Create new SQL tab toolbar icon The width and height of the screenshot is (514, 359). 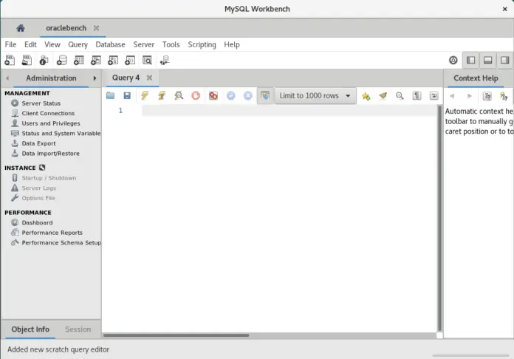click(10, 61)
